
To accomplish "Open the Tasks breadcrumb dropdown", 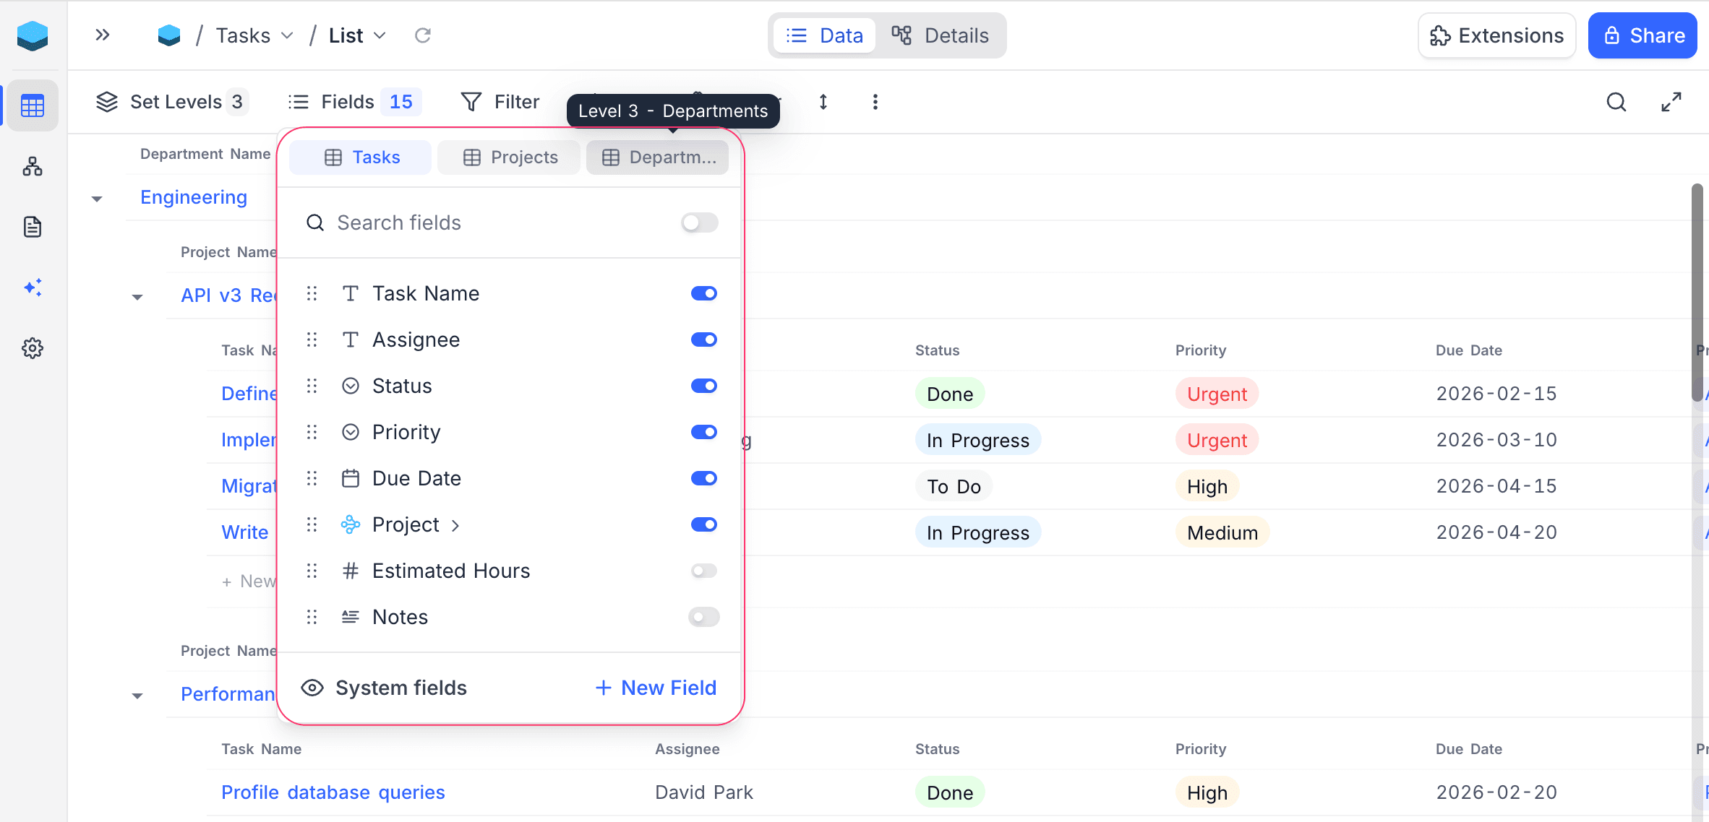I will (x=254, y=35).
